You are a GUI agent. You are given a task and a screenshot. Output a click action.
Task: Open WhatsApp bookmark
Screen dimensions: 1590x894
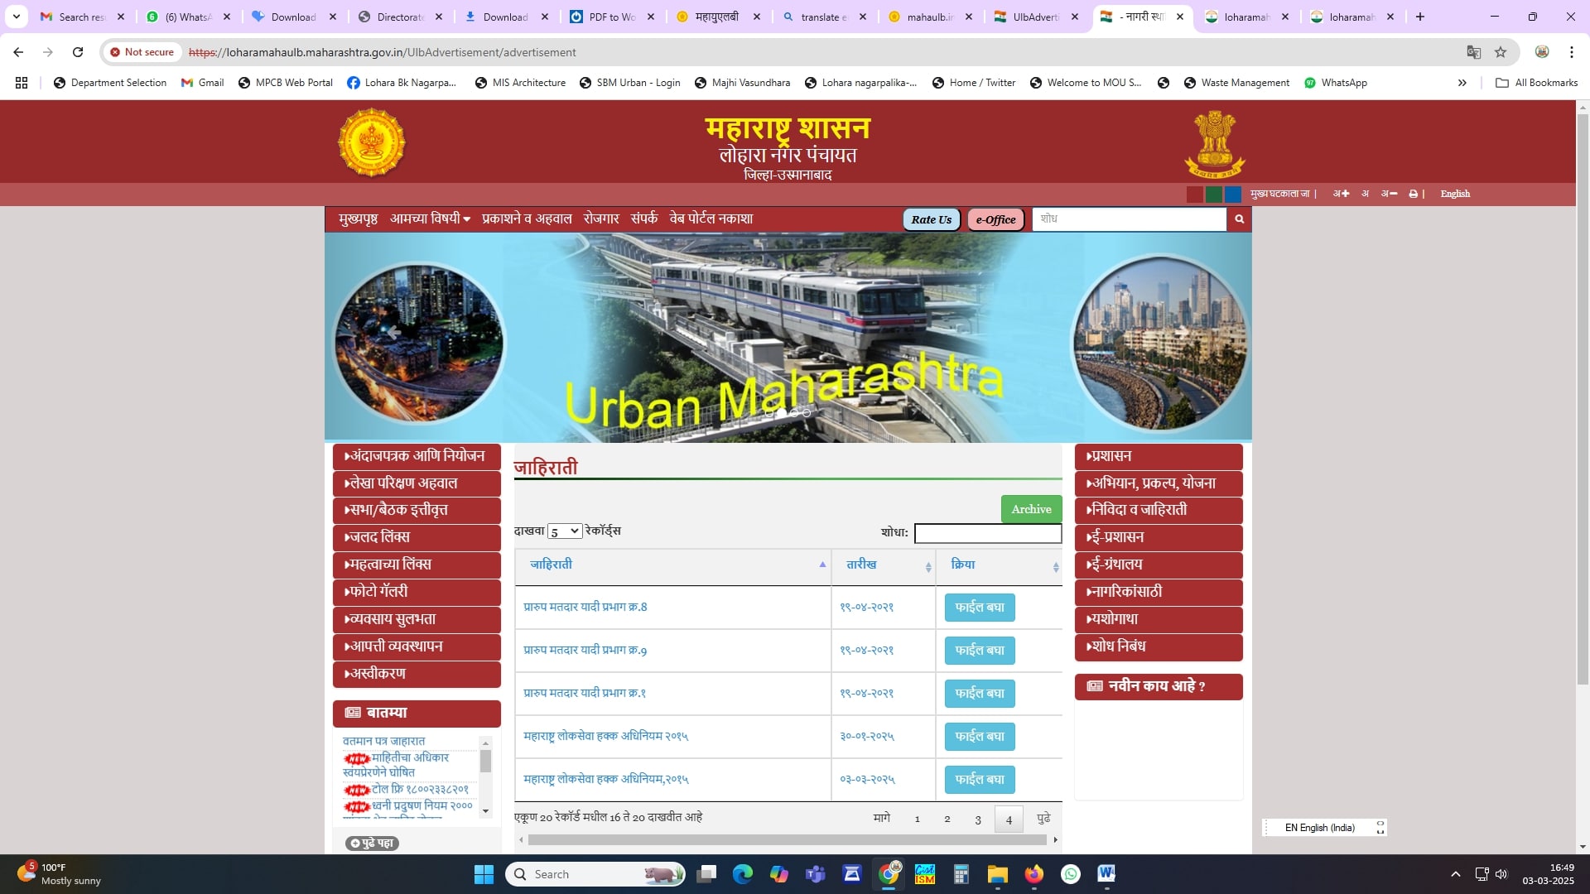click(1335, 83)
